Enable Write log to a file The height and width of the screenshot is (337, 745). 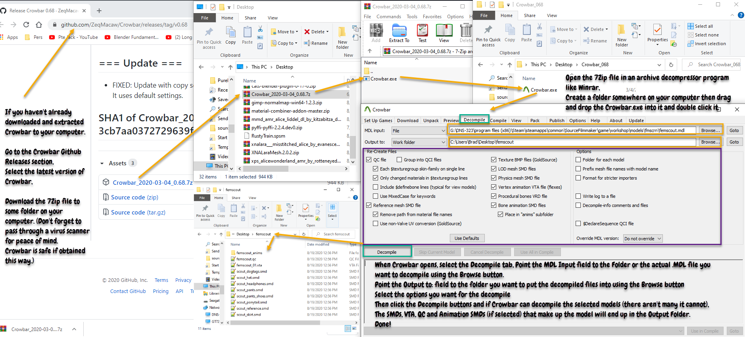click(x=578, y=196)
